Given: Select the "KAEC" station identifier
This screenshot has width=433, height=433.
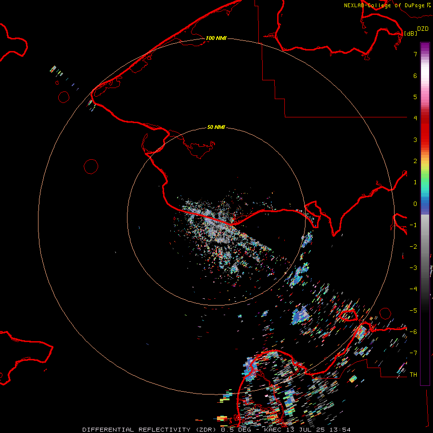Looking at the screenshot, I should (x=273, y=430).
